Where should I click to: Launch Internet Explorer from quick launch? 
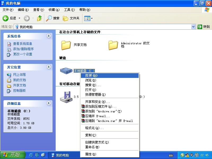(x=31, y=155)
